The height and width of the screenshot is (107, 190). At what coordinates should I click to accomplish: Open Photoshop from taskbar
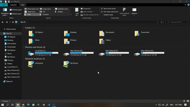pyautogui.click(x=54, y=105)
